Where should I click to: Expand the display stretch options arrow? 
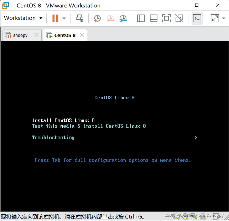point(223,18)
